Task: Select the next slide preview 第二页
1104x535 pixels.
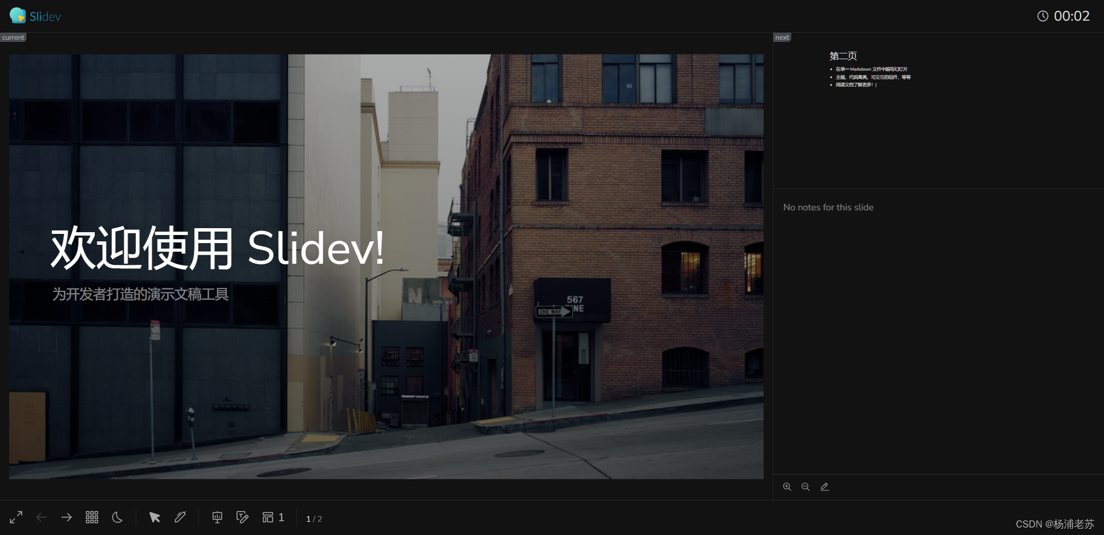Action: pos(938,111)
